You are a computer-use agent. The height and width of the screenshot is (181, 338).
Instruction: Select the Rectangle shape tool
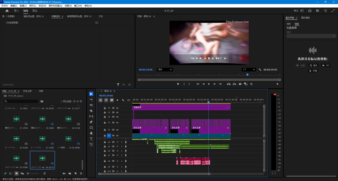point(91,127)
